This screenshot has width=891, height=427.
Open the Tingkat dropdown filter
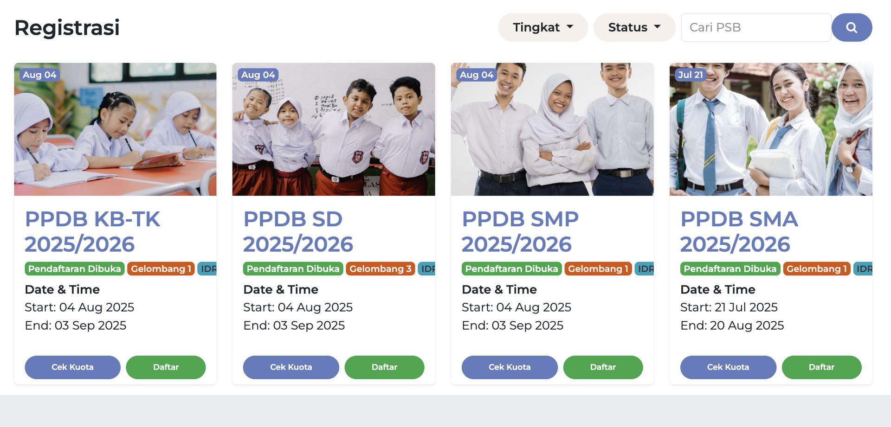[x=542, y=27]
